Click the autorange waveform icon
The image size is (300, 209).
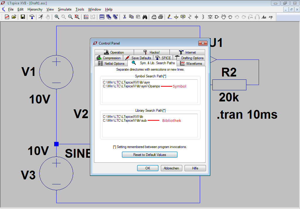point(86,17)
